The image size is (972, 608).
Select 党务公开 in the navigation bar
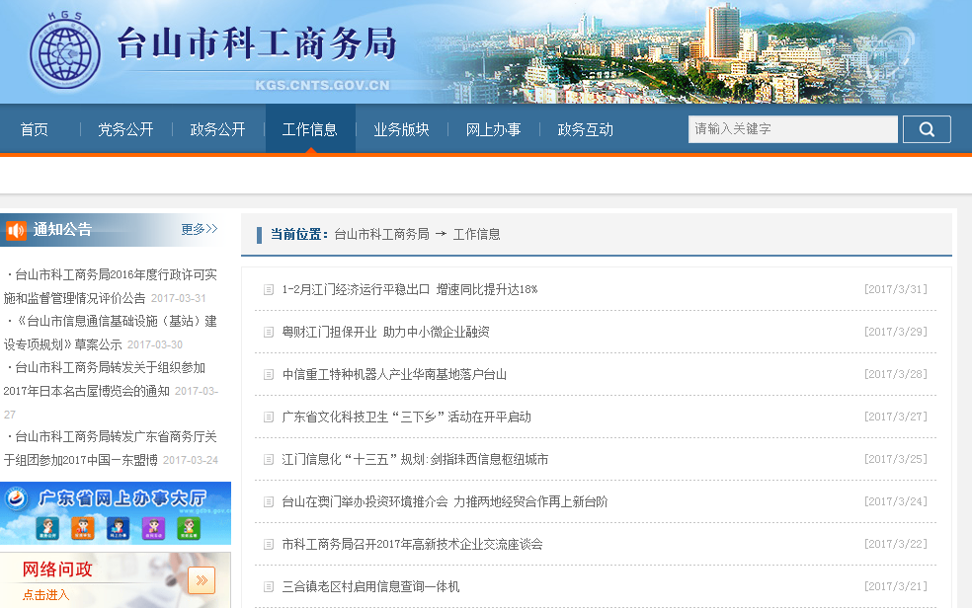coord(125,129)
